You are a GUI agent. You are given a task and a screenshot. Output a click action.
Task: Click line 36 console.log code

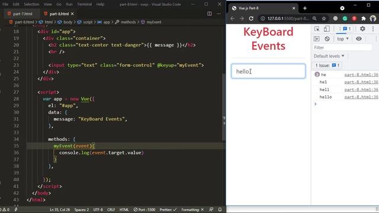pyautogui.click(x=101, y=153)
